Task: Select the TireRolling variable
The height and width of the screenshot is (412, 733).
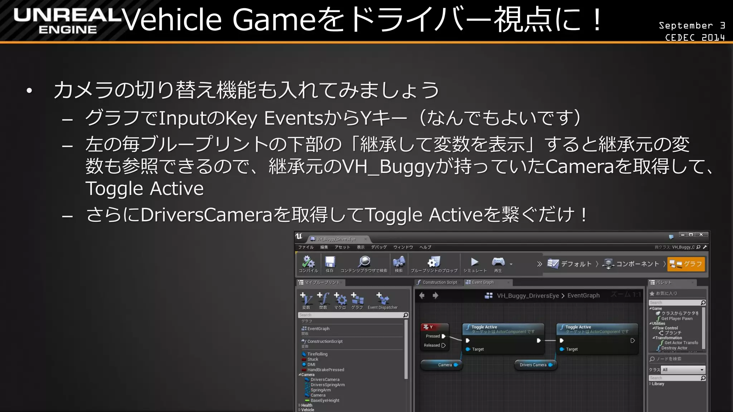Action: tap(317, 354)
